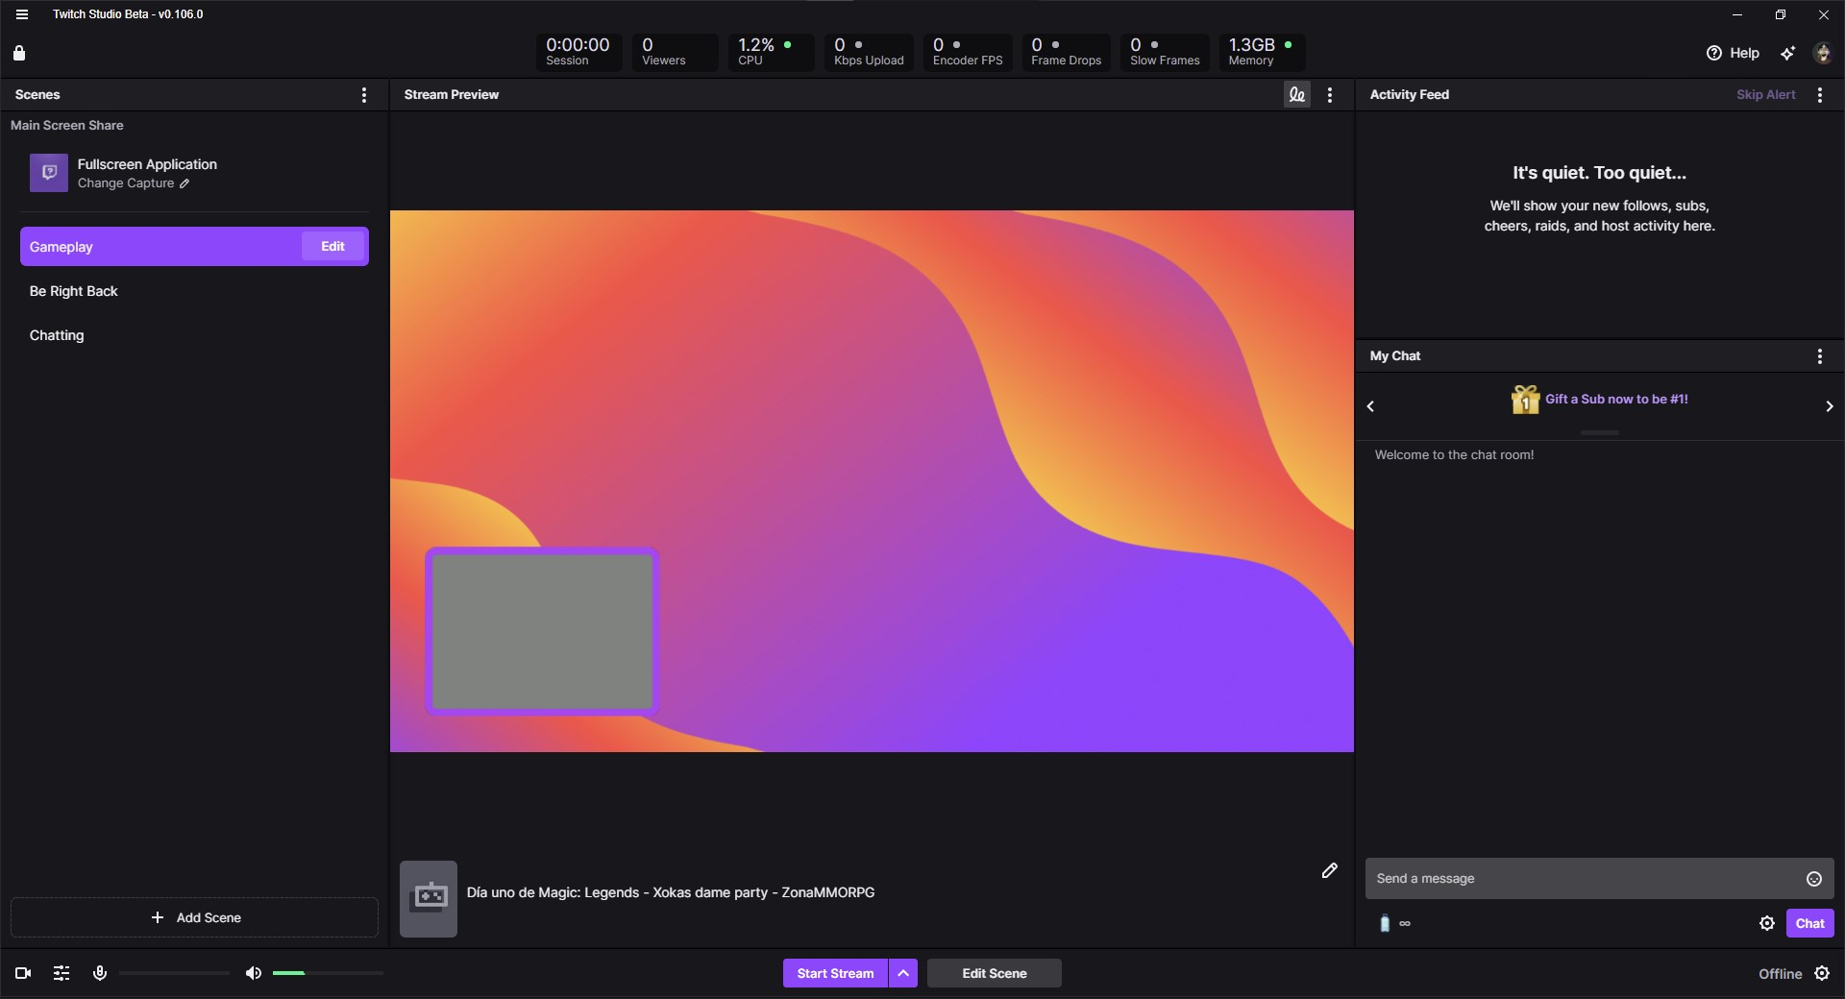Mute the microphone

click(x=100, y=973)
